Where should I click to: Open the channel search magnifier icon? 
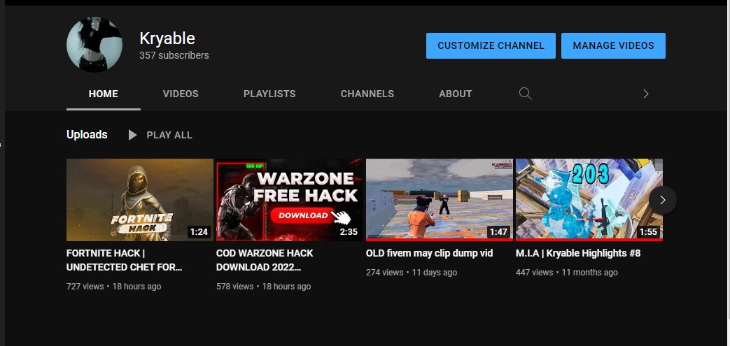click(525, 94)
